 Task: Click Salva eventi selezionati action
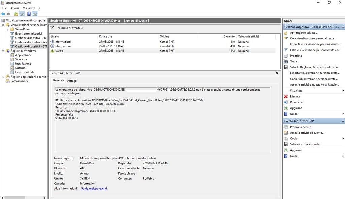click(305, 144)
